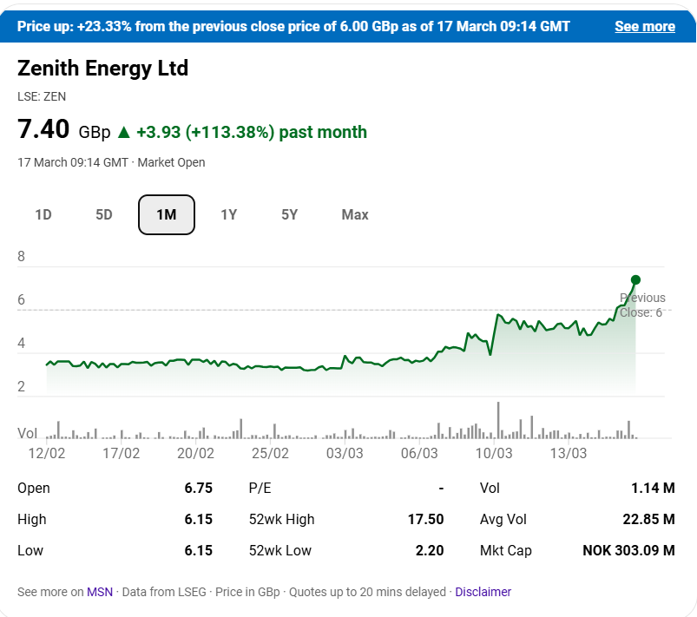Click the Low value 6.15
The width and height of the screenshot is (697, 617).
pyautogui.click(x=198, y=550)
